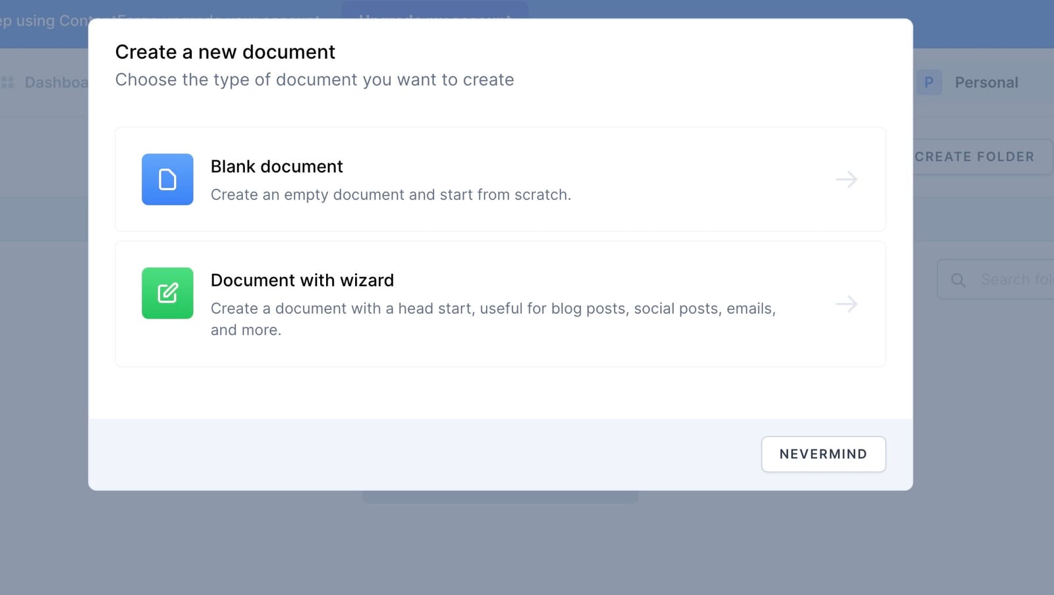Click "Choose the type of document" subtitle

click(x=314, y=80)
